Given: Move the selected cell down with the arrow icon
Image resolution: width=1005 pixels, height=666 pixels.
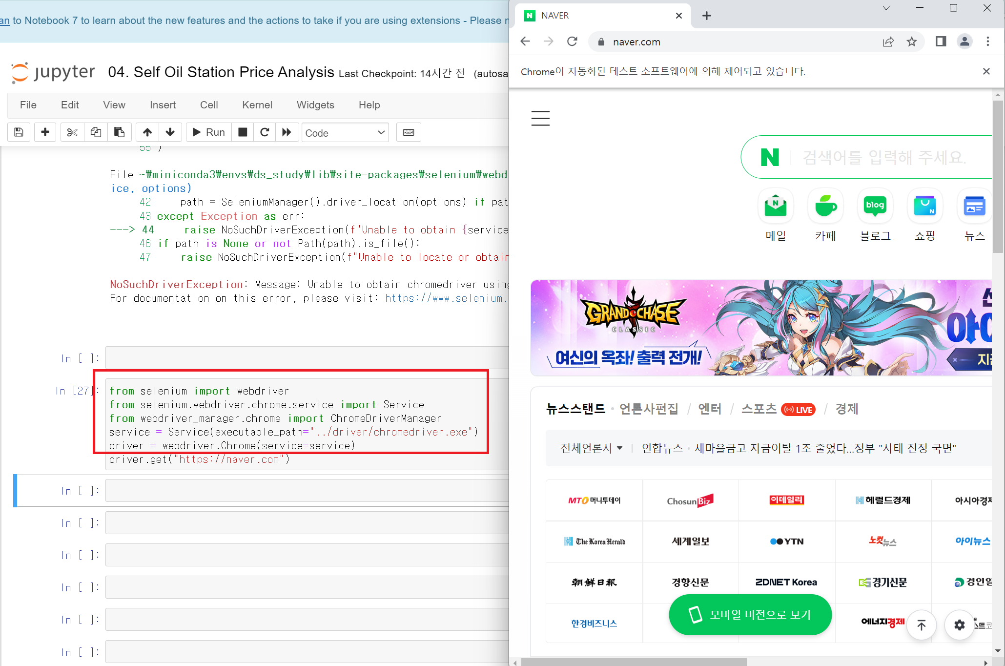Looking at the screenshot, I should (x=170, y=132).
